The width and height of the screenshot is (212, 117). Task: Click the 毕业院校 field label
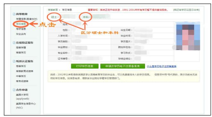(x=64, y=47)
